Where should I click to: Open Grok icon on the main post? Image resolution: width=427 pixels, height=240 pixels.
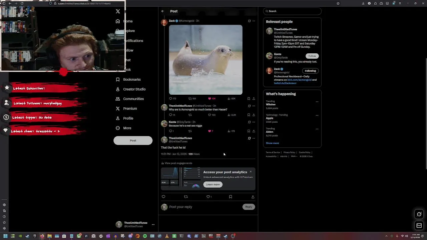coord(249,138)
